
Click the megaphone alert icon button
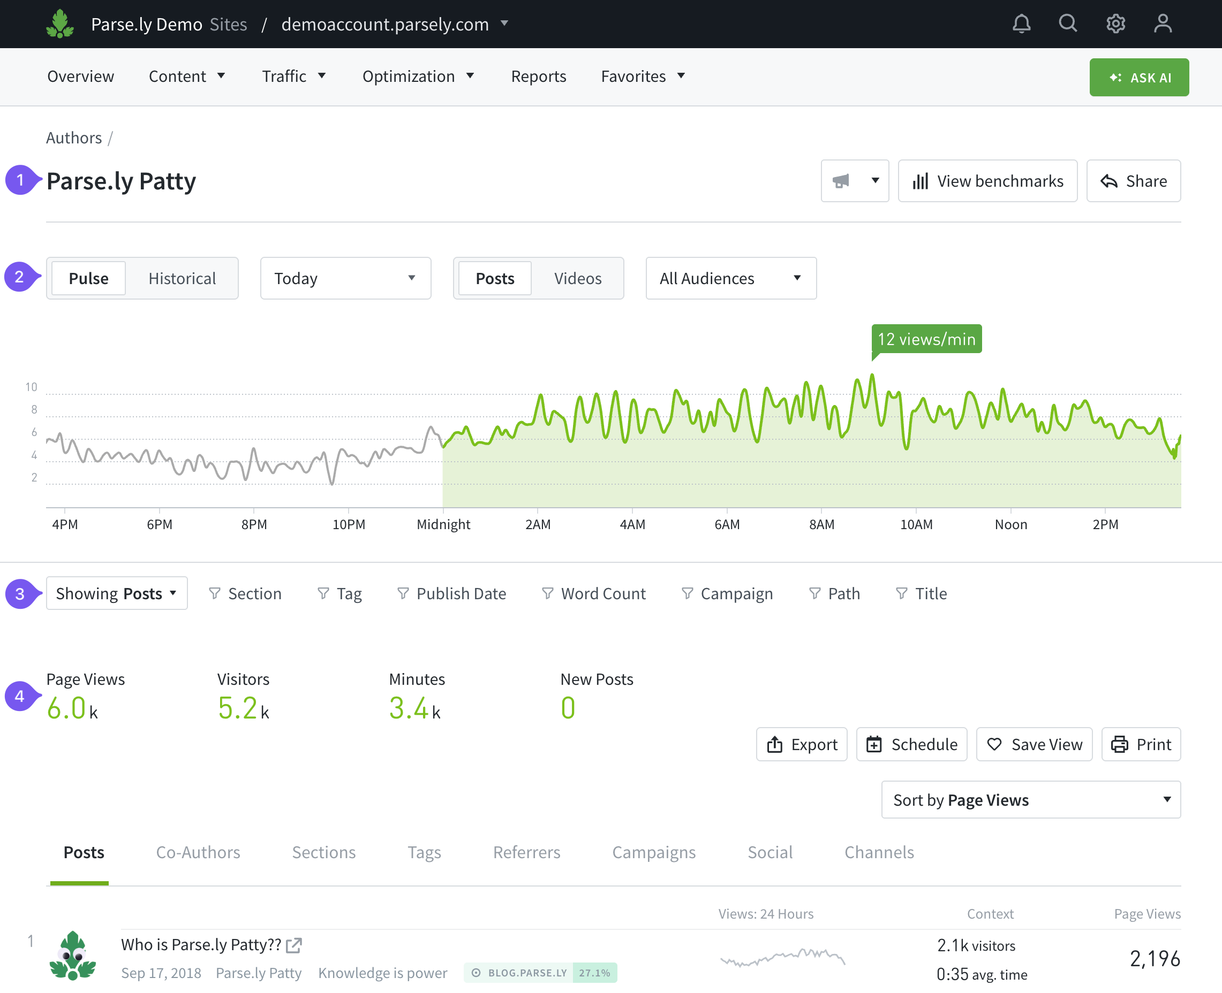point(841,181)
